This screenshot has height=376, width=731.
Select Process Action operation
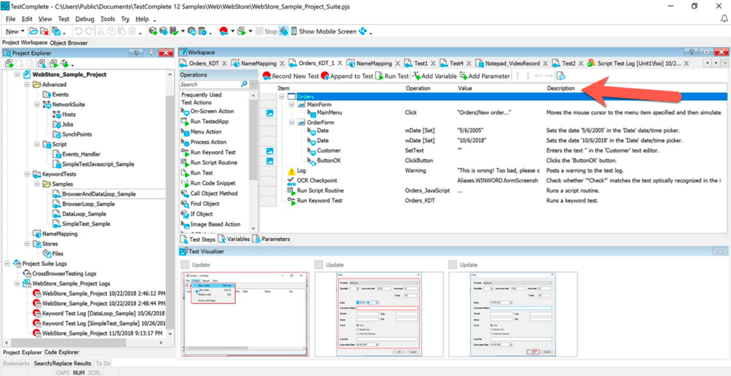(x=203, y=142)
